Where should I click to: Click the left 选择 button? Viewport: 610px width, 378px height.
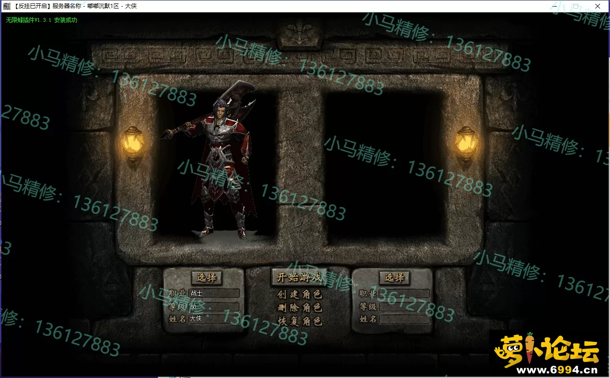206,277
